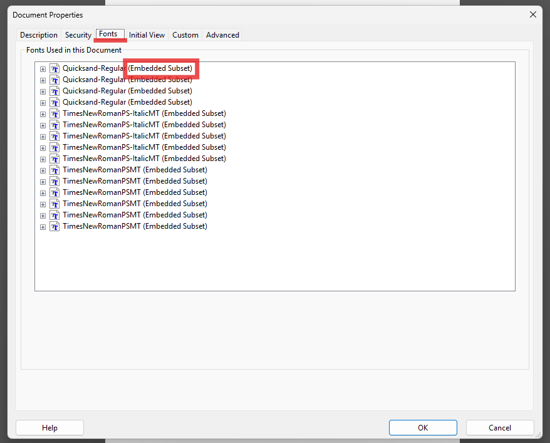
Task: Expand the fifth TimesNewRomanPS-ItalicMT font entry
Action: 43,159
